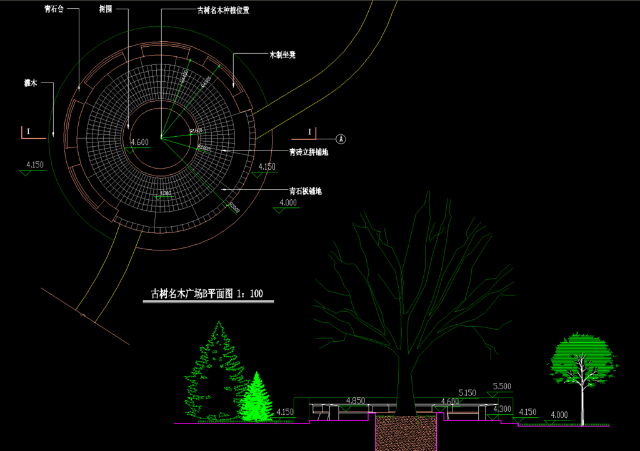Select the 4.300 elevation label
This screenshot has height=451, width=640.
[502, 409]
